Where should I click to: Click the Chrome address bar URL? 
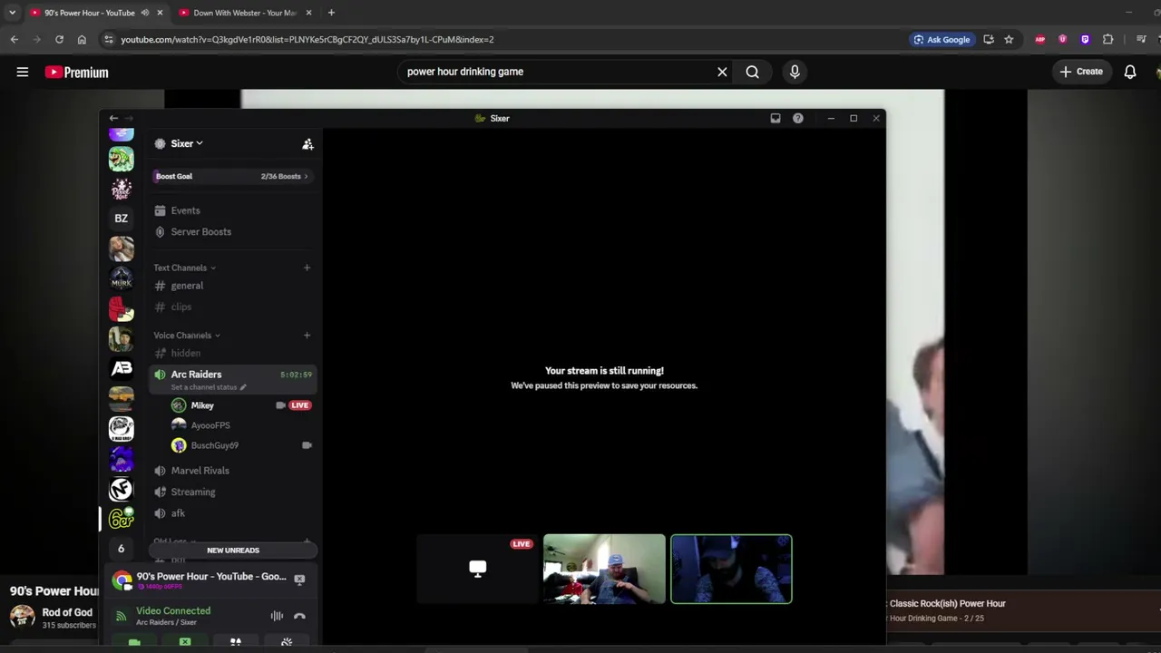307,39
